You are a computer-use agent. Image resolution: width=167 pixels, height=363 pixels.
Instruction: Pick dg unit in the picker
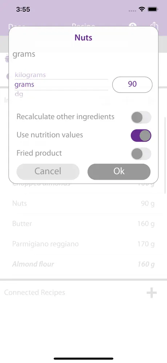click(19, 94)
